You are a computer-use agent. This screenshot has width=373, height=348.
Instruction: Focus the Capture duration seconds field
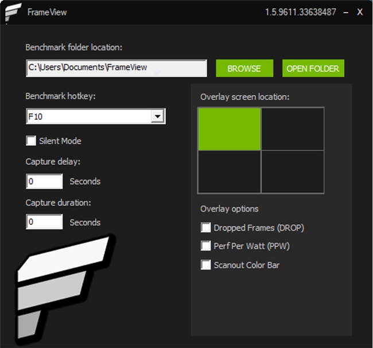pos(44,222)
